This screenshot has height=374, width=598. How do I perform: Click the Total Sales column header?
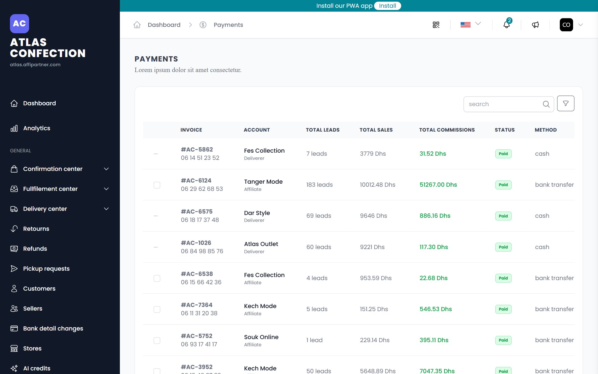(x=376, y=130)
